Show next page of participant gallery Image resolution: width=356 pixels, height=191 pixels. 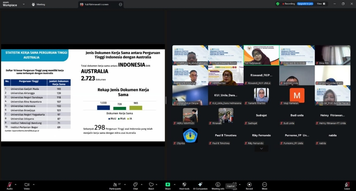click(x=261, y=148)
